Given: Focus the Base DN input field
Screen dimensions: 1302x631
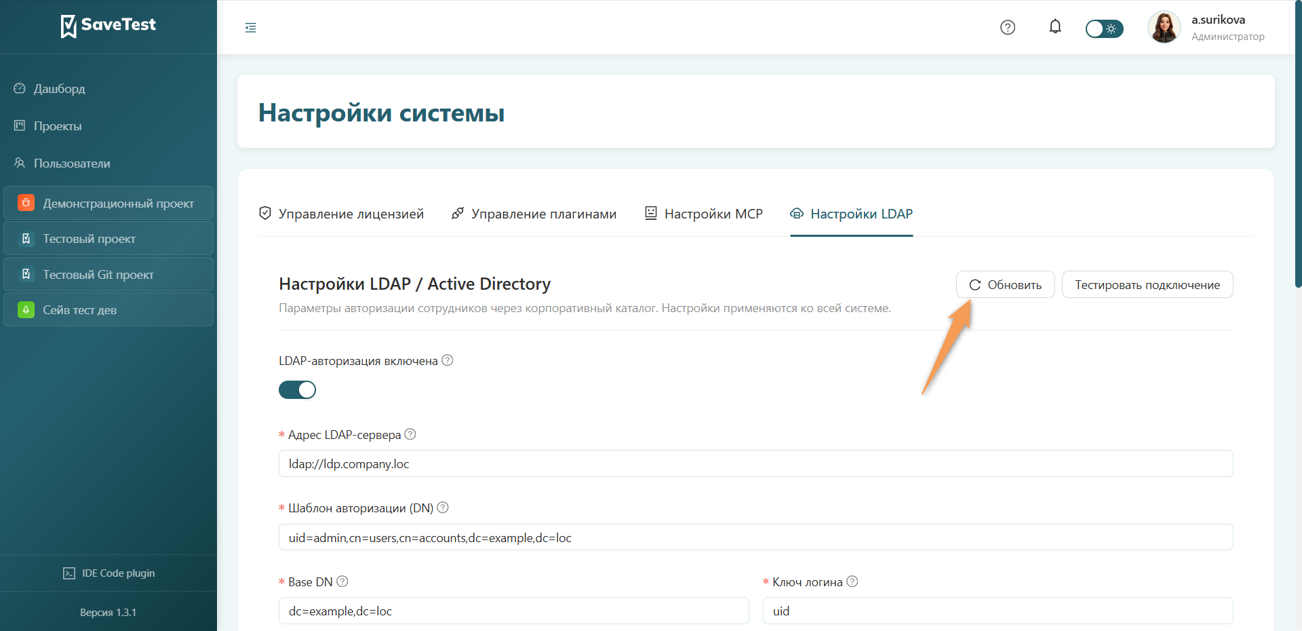Looking at the screenshot, I should [x=513, y=611].
